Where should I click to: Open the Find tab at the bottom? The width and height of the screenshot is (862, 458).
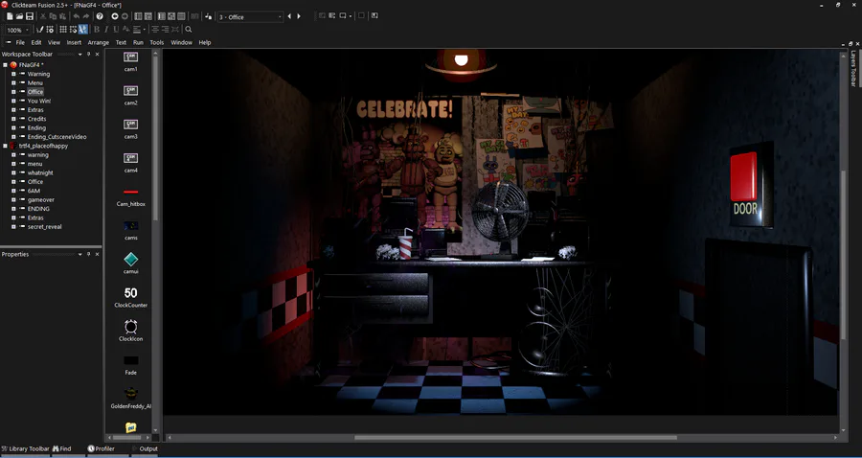(x=61, y=448)
